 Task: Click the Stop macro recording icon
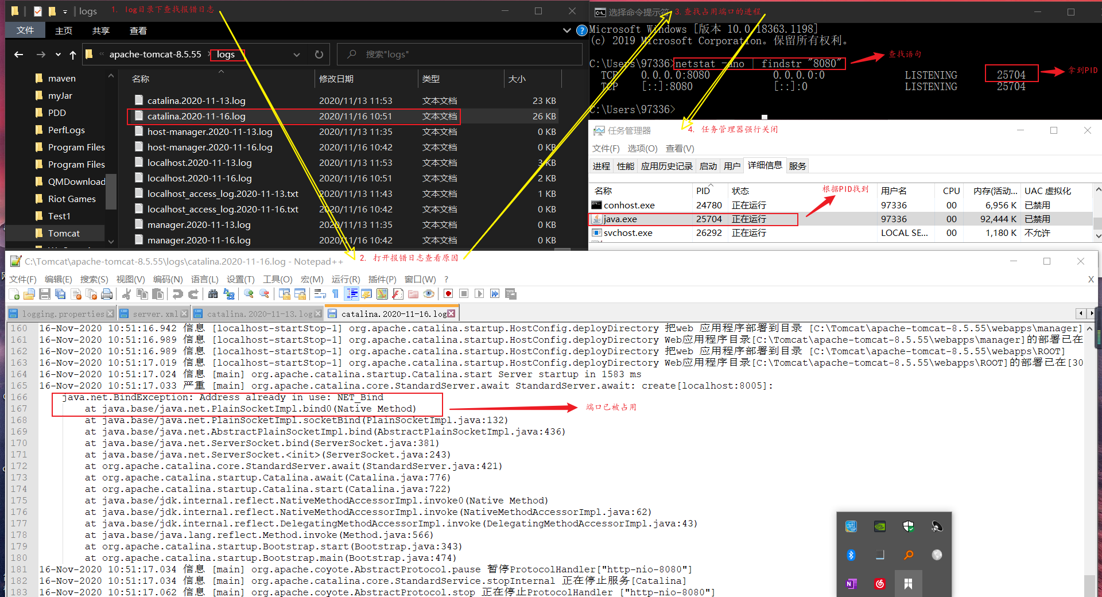coord(464,294)
